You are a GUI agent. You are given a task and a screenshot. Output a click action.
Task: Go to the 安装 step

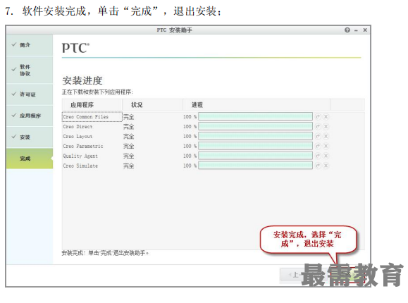30,137
